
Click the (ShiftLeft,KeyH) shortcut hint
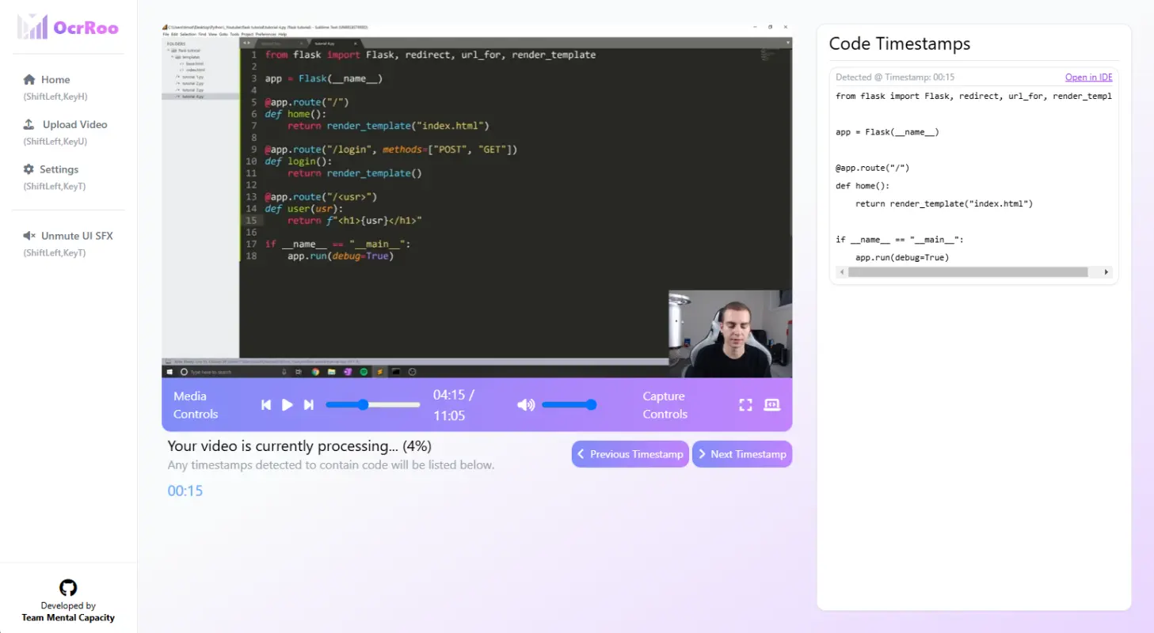55,97
